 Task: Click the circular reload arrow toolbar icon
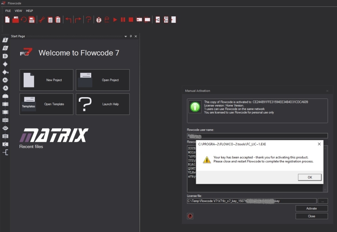pos(24,20)
